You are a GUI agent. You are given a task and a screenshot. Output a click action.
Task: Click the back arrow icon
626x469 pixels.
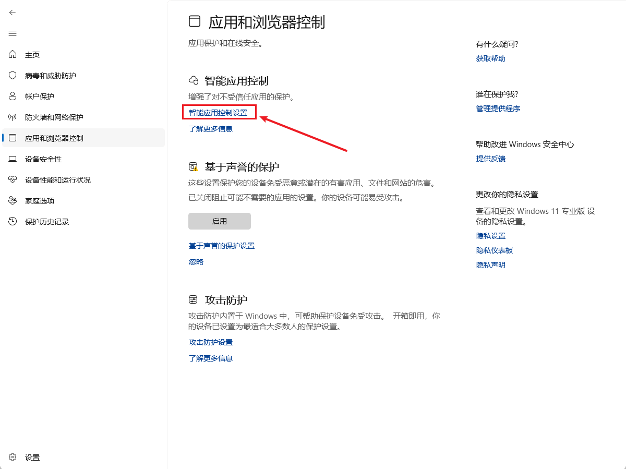(x=13, y=13)
